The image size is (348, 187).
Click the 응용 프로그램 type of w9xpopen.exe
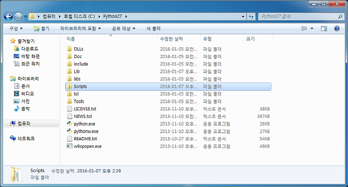tap(217, 147)
